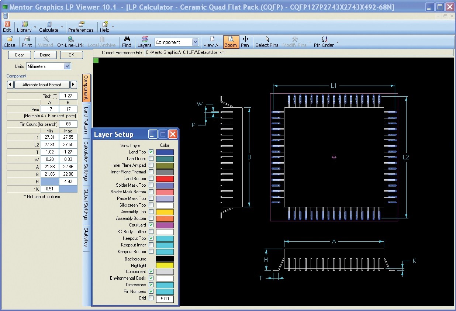
Task: Click the document icon on the menu bar
Action: (6, 16)
